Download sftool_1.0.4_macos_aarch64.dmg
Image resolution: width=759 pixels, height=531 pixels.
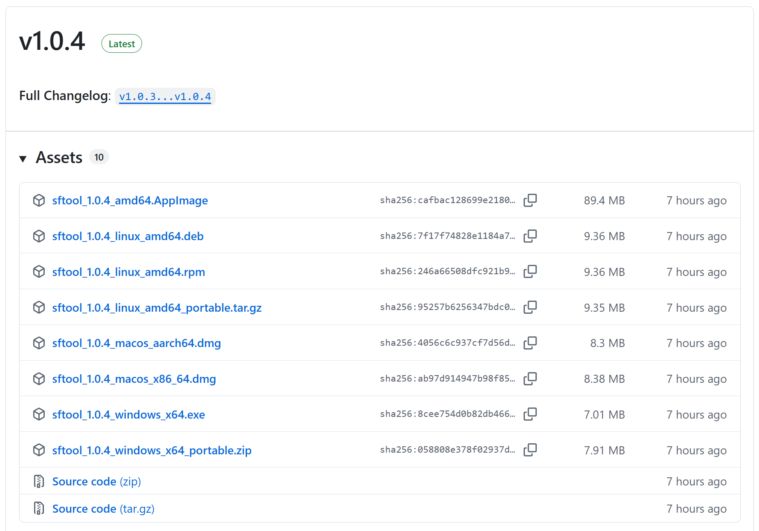(136, 343)
